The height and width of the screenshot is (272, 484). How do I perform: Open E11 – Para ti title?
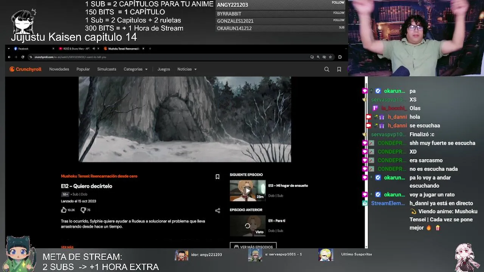click(277, 221)
